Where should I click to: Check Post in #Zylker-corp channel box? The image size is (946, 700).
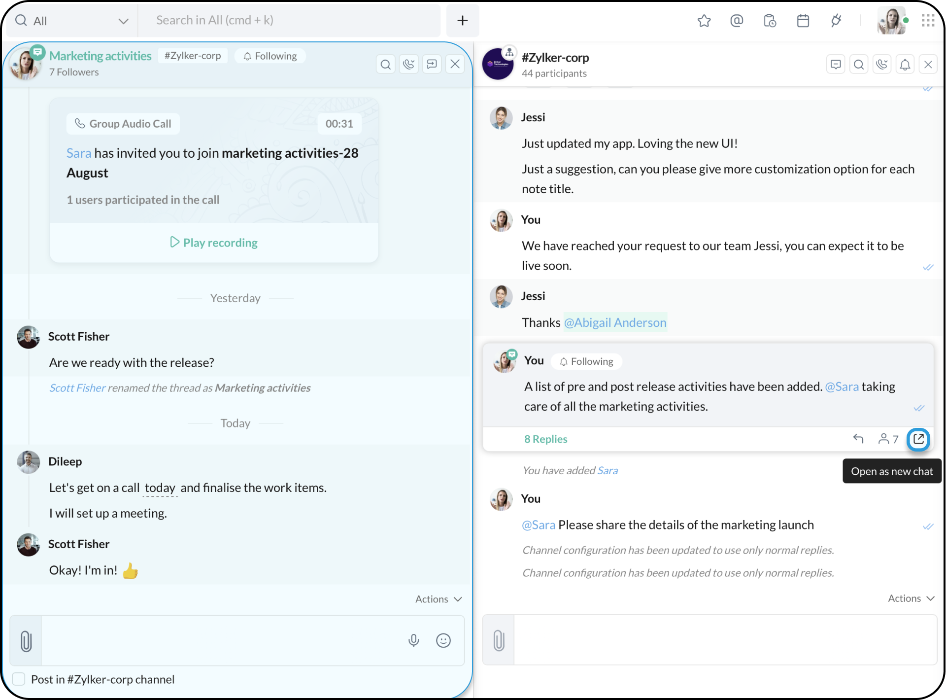pyautogui.click(x=19, y=679)
